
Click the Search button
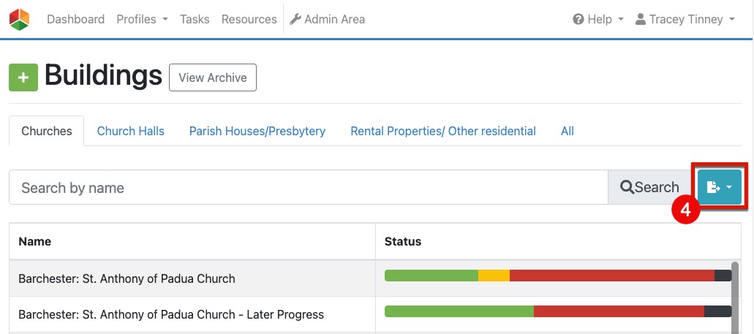649,188
